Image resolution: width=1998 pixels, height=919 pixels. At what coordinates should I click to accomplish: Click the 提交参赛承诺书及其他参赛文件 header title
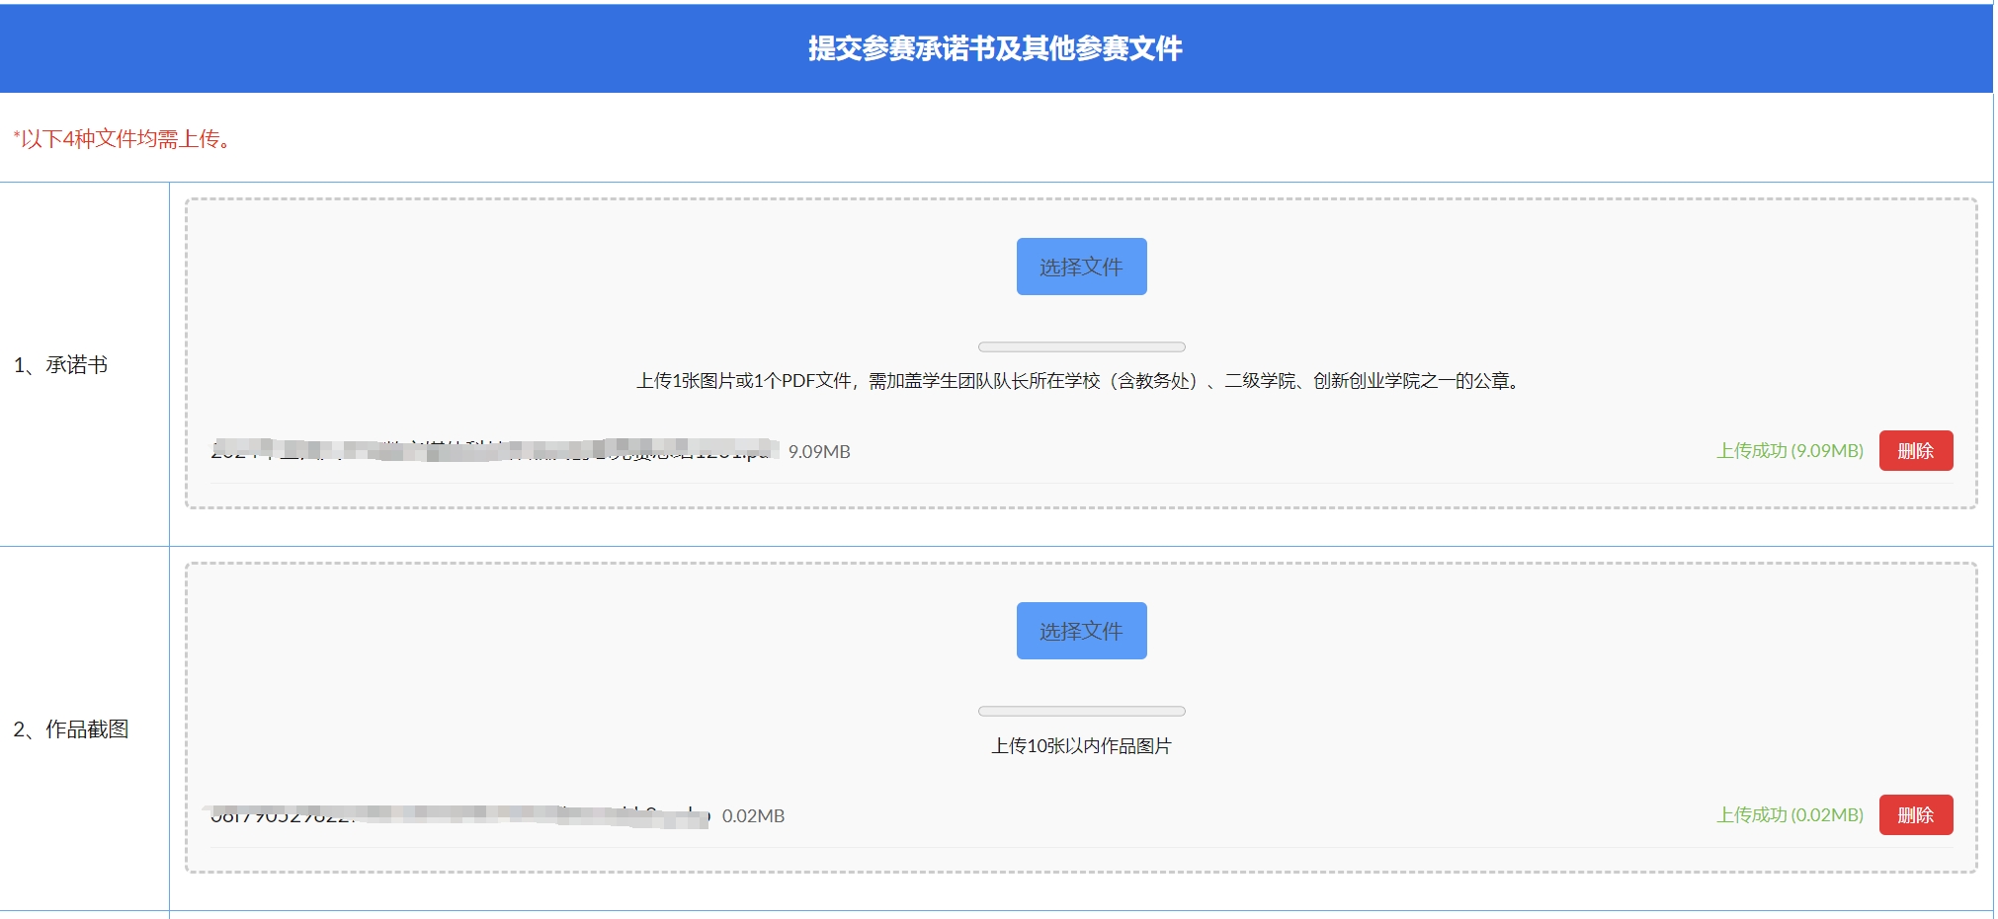tap(995, 48)
